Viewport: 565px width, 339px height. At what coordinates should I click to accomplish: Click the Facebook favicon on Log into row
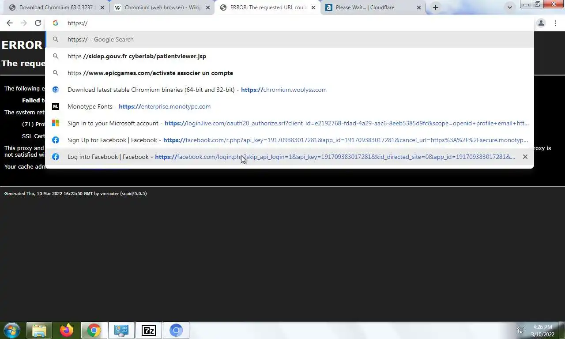[56, 157]
